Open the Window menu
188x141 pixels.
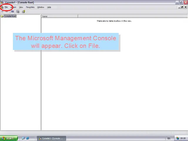pyautogui.click(x=41, y=7)
